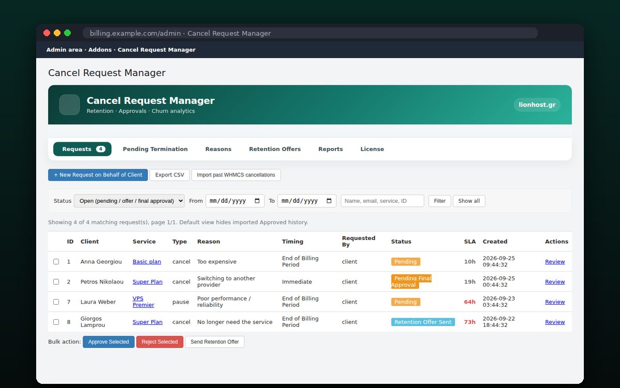Tick the checkbox for Giorgos Lamprou's request
Screen dimensions: 620x388
click(x=56, y=322)
